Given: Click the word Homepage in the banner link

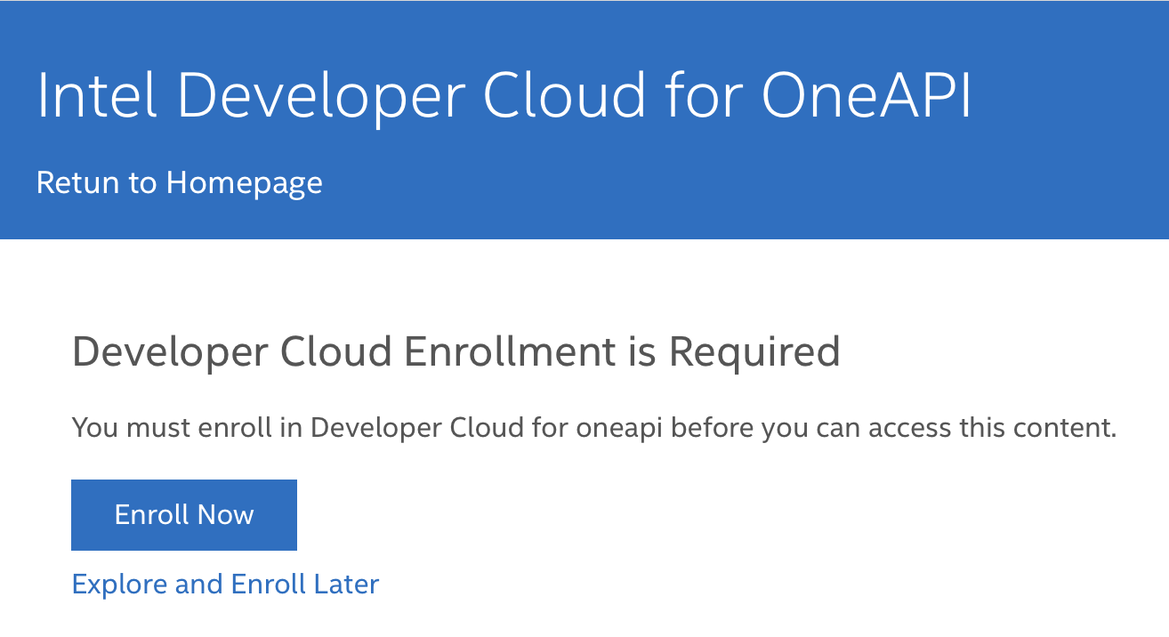Looking at the screenshot, I should click(x=244, y=182).
